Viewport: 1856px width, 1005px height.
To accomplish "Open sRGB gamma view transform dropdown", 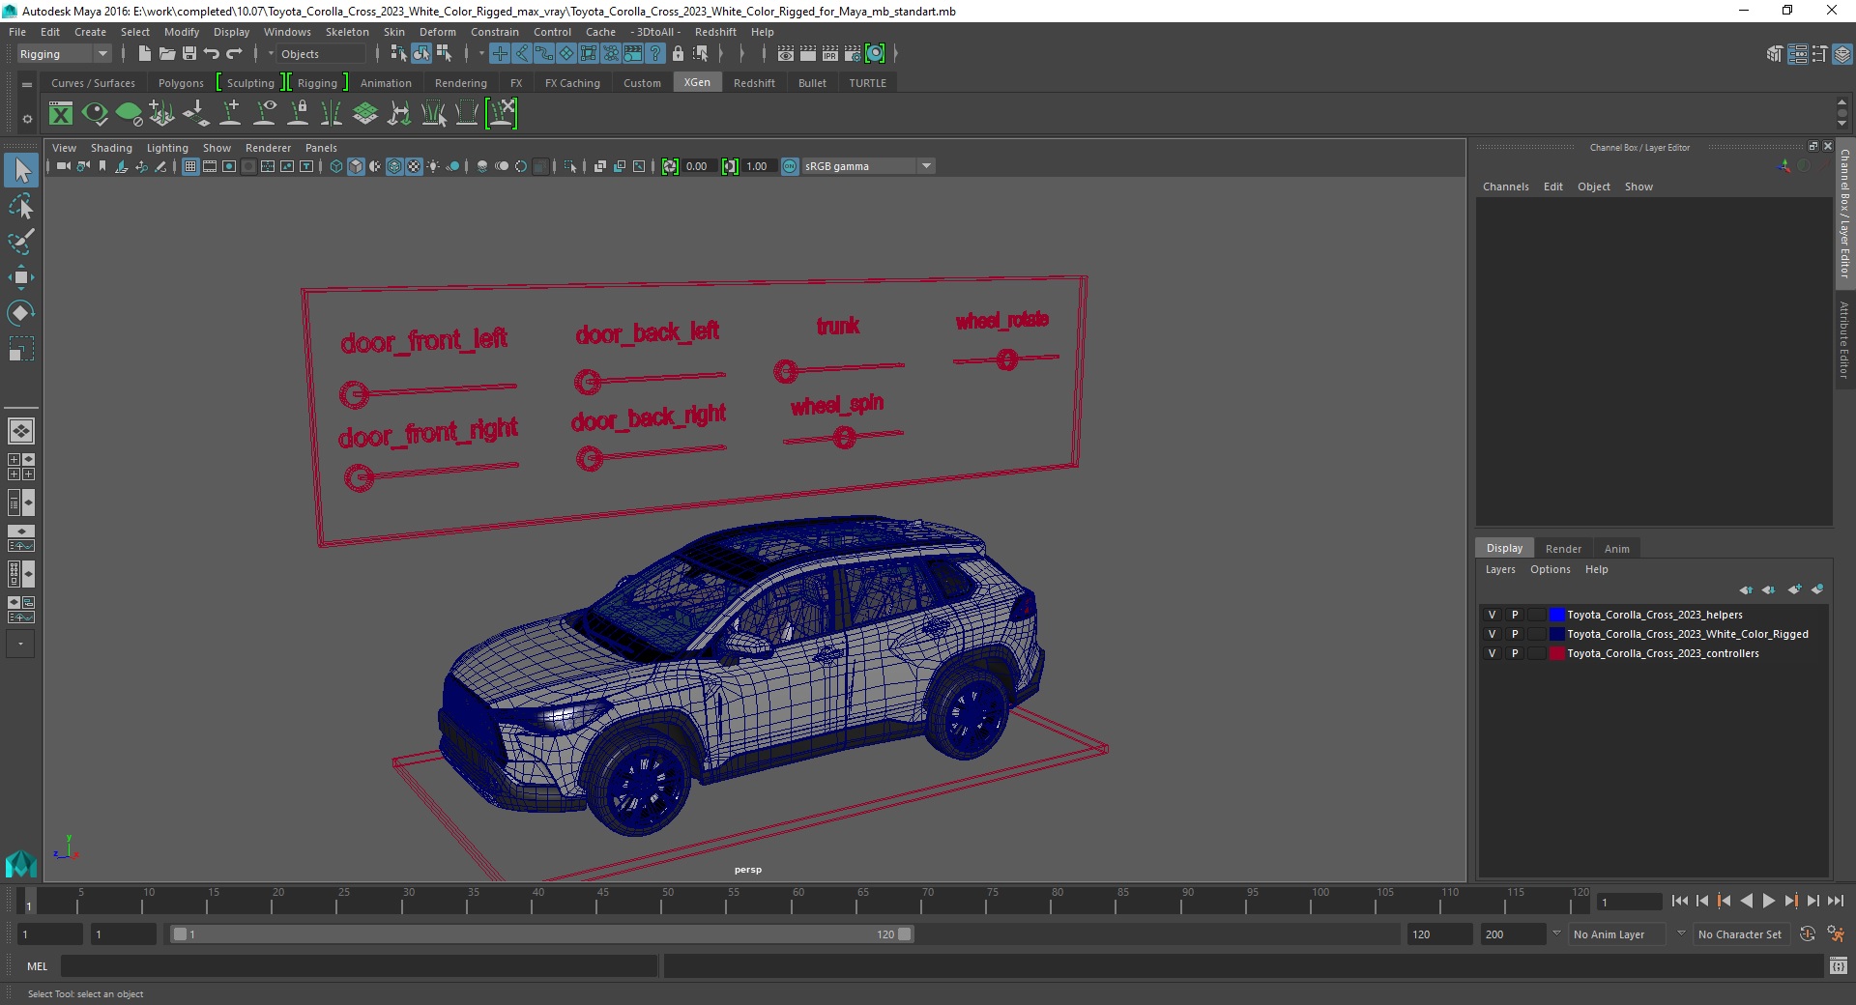I will 868,166.
